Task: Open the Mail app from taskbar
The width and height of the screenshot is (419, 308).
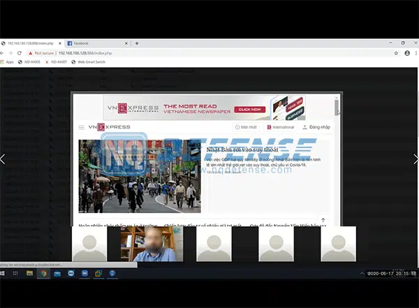Action: 57,273
